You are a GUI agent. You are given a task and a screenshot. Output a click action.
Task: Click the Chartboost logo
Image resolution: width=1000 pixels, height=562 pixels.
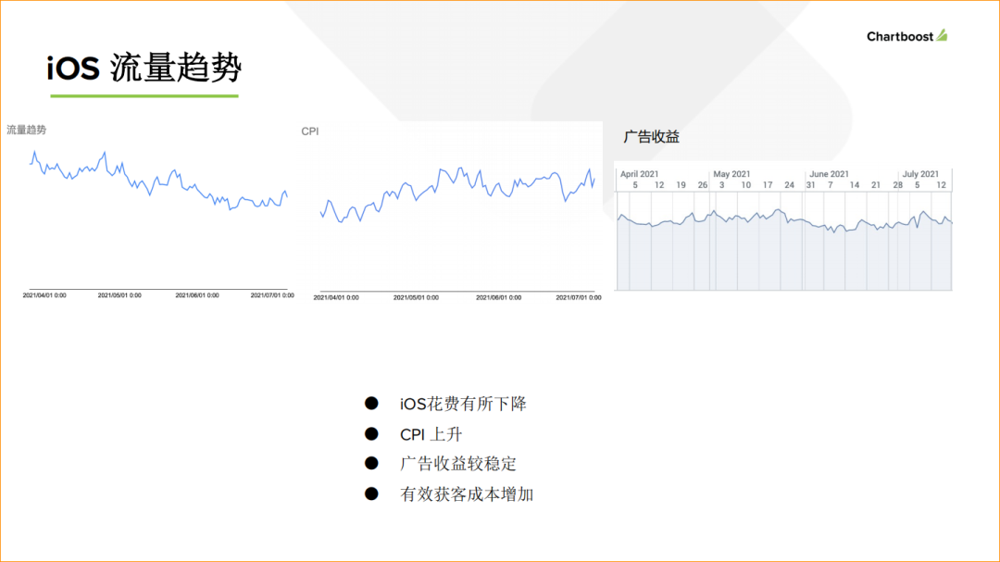(x=906, y=36)
